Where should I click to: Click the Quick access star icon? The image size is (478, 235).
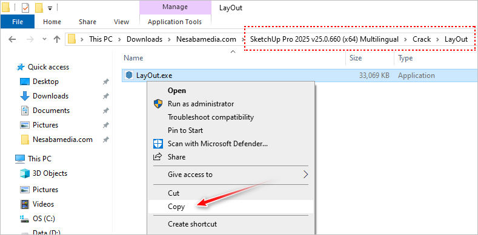[x=21, y=67]
